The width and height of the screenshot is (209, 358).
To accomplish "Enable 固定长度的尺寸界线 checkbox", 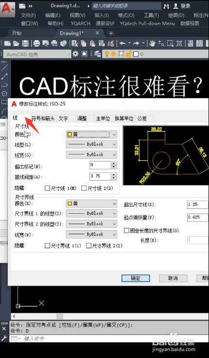I will click(126, 231).
